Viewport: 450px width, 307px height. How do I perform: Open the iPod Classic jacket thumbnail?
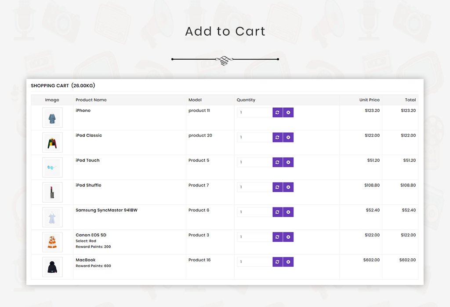click(52, 143)
